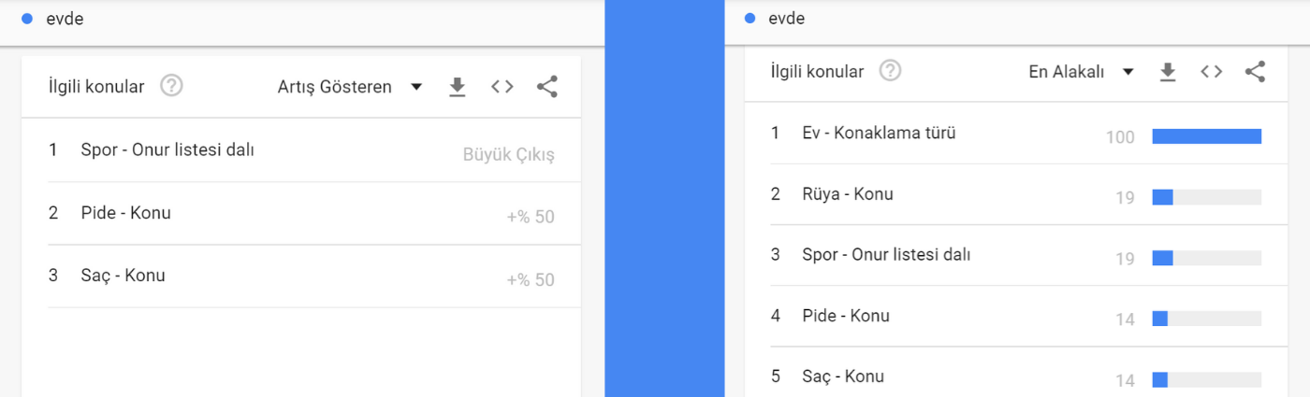Open embed code for En Alakalı panel
1310x397 pixels.
pyautogui.click(x=1212, y=72)
